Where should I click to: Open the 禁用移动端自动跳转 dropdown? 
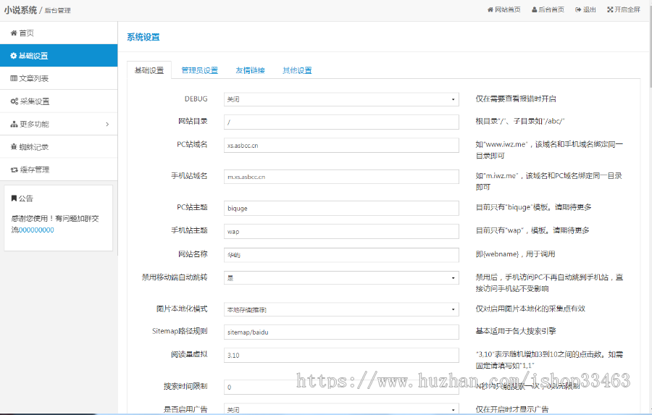341,278
